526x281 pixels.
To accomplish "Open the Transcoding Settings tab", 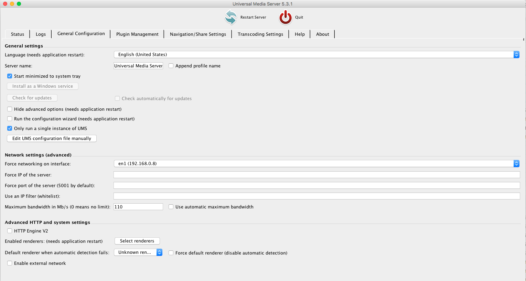I will coord(260,34).
